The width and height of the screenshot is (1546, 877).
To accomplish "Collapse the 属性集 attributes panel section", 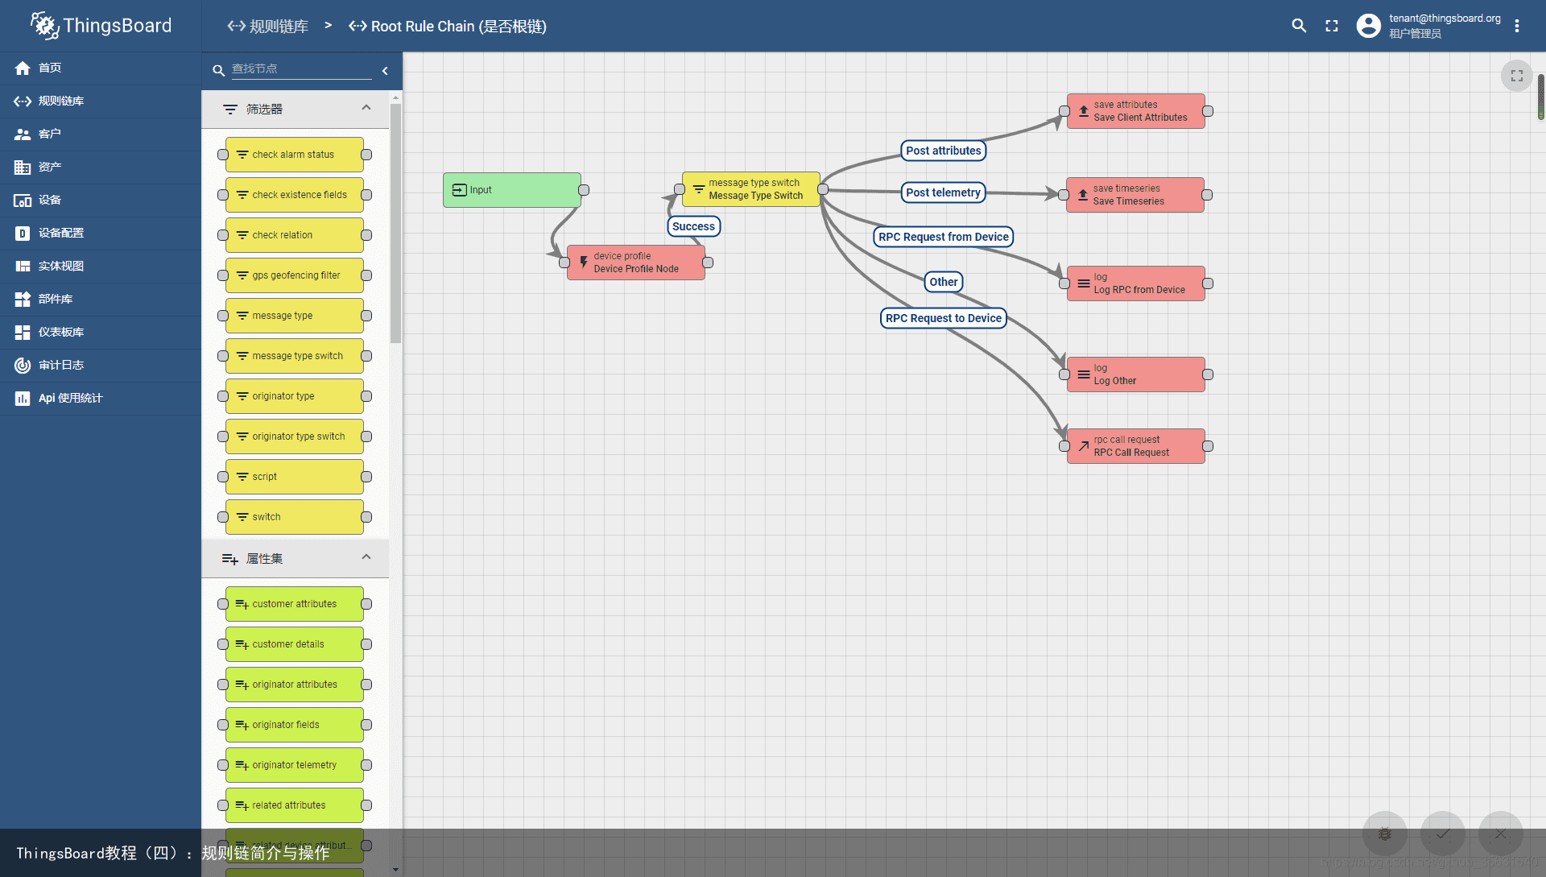I will pyautogui.click(x=366, y=556).
